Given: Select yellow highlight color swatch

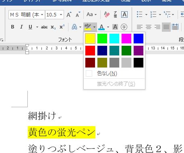Looking at the screenshot, I should click(90, 39).
